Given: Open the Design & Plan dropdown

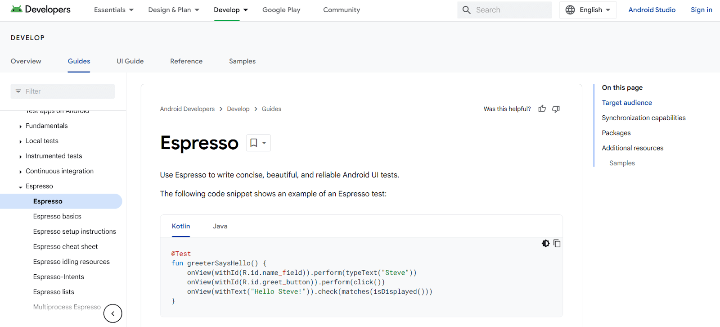Looking at the screenshot, I should [173, 10].
